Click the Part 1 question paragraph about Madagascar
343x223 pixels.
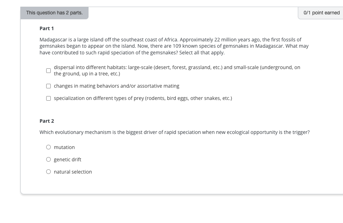(173, 46)
